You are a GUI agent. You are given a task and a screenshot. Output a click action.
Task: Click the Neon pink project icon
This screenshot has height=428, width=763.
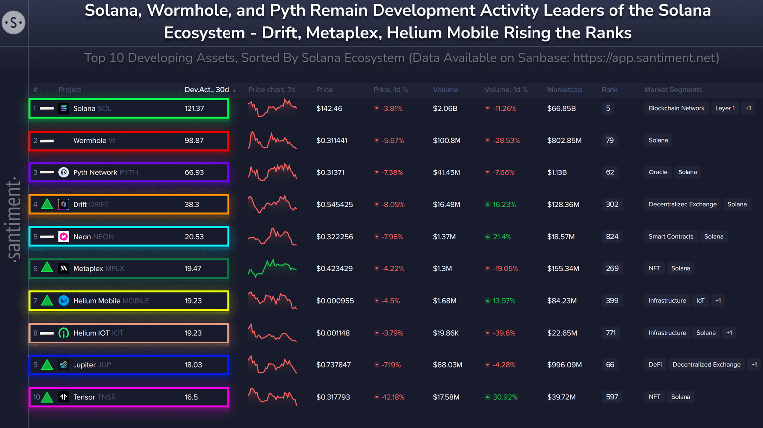point(64,237)
